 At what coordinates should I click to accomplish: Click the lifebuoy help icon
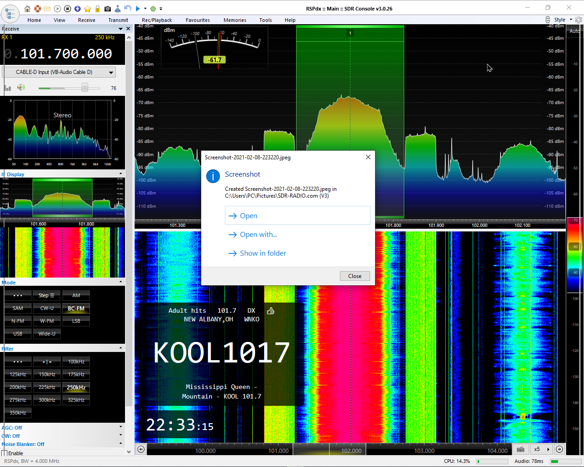[37, 9]
